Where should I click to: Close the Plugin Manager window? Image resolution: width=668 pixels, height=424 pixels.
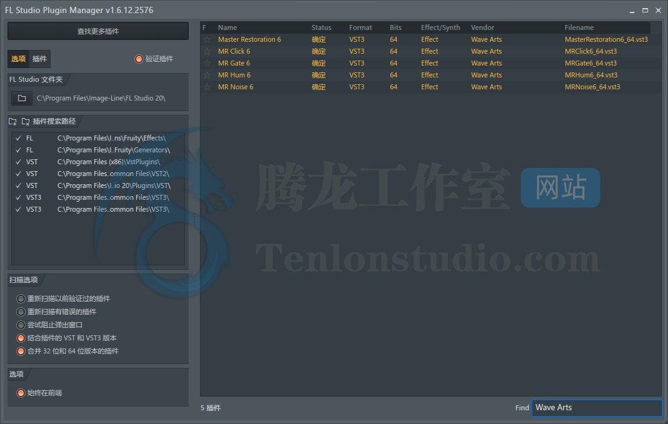658,11
